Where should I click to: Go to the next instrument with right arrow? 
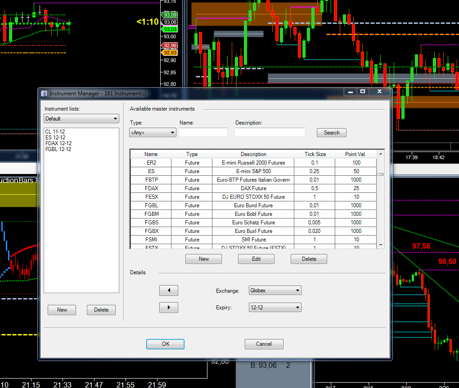[x=169, y=308]
